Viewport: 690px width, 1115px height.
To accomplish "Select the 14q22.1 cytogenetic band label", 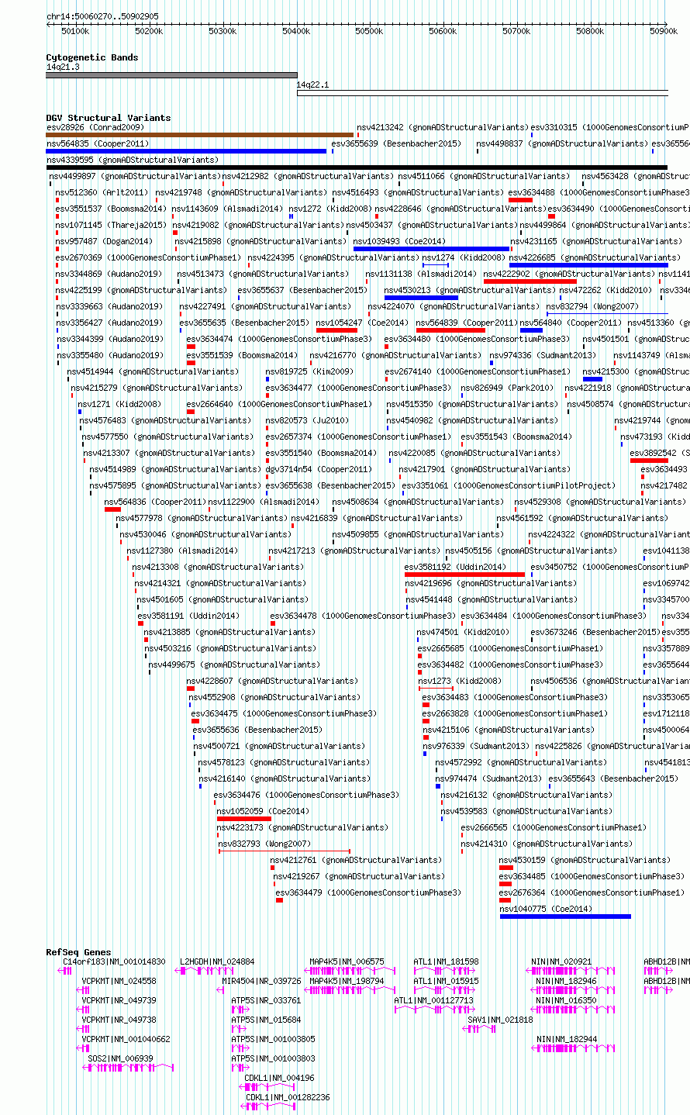I will (x=313, y=85).
